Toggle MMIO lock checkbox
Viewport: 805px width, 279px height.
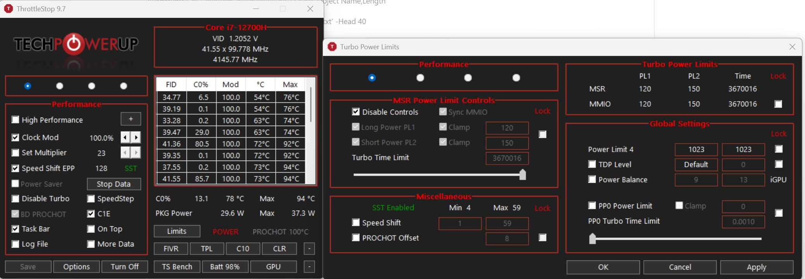pyautogui.click(x=778, y=104)
